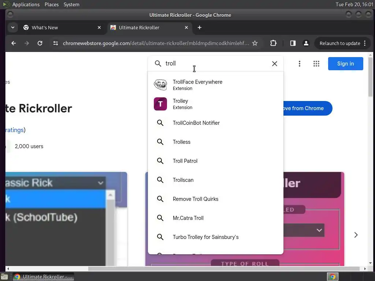Viewport: 375px width, 281px height.
Task: Open the Applications menu
Action: pyautogui.click(x=26, y=4)
